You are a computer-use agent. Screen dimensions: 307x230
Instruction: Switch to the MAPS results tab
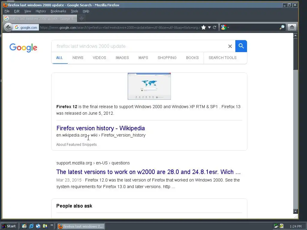[143, 58]
